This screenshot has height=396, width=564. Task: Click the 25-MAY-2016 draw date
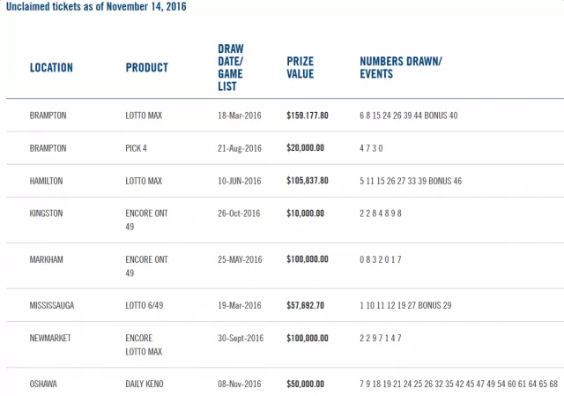click(x=240, y=259)
